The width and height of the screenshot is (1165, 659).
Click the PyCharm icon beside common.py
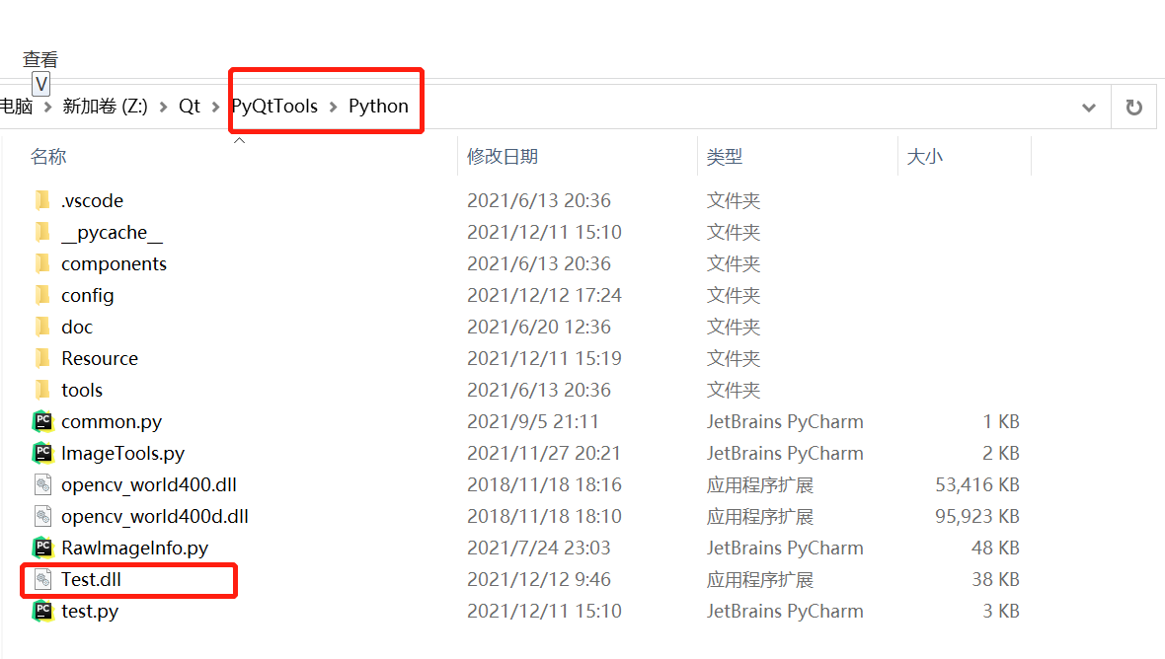pos(43,421)
